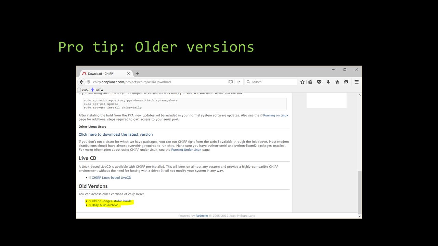Click the scrollbar up arrow
438x246 pixels.
(x=359, y=95)
